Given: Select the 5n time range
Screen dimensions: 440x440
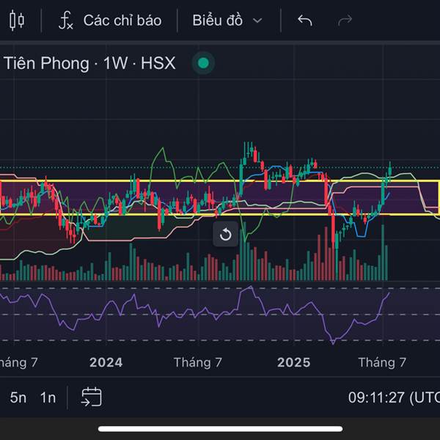Looking at the screenshot, I should coord(18,397).
